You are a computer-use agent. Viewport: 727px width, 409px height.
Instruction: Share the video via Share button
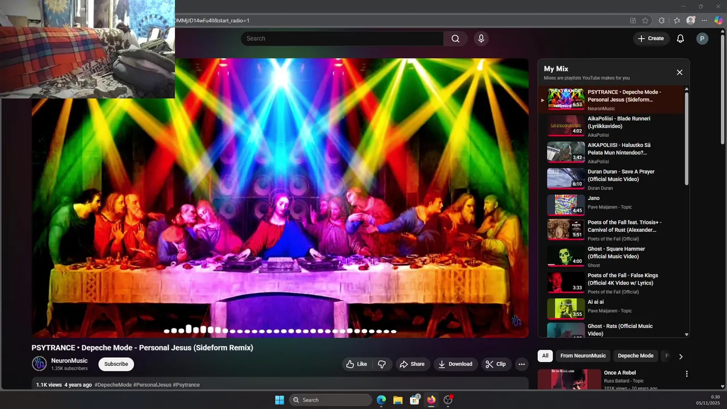click(412, 364)
